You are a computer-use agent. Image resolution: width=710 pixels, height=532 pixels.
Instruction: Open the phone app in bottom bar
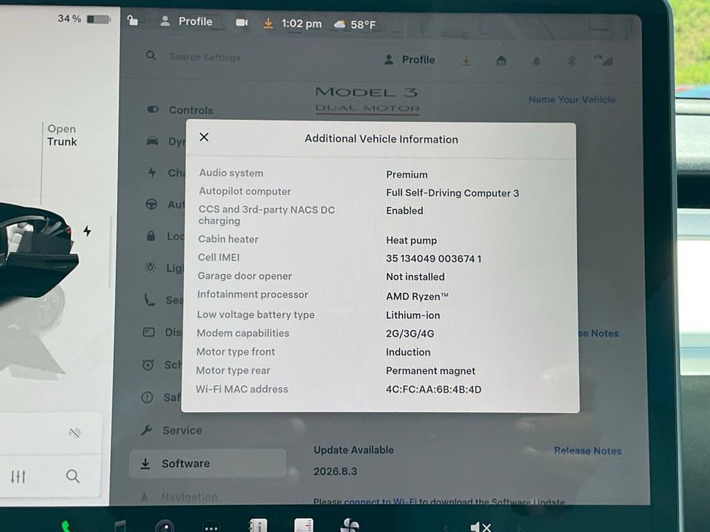(66, 526)
